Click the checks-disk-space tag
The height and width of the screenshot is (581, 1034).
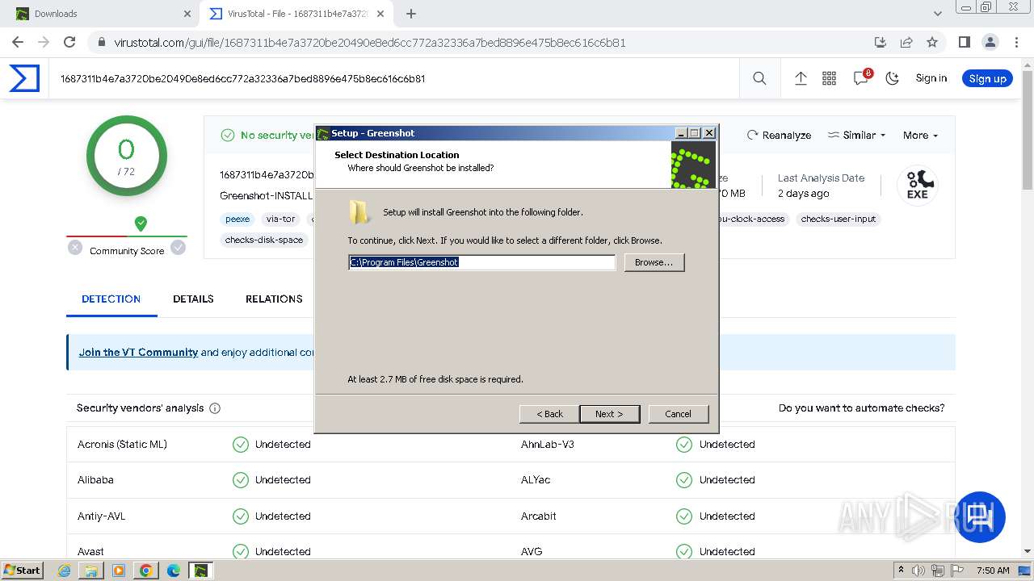[264, 240]
